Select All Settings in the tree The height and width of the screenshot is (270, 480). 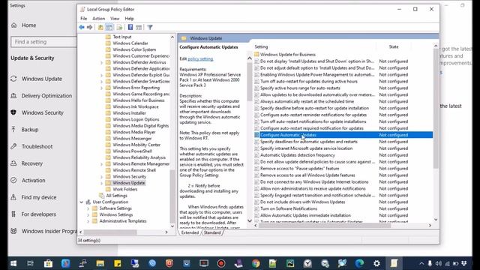click(116, 196)
